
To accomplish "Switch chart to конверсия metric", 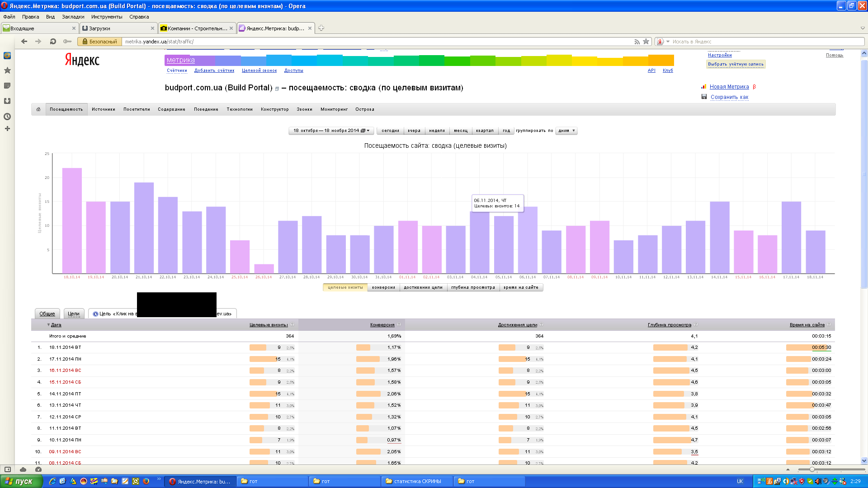I will coord(383,287).
